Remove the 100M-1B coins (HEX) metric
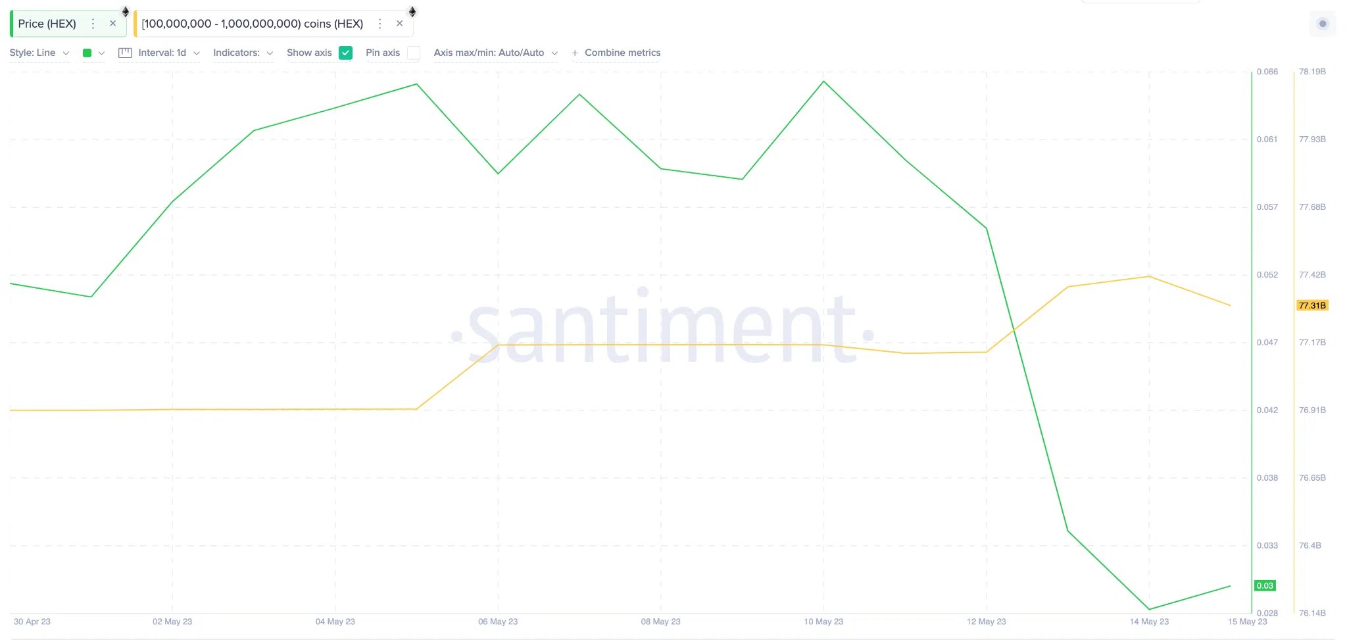This screenshot has height=640, width=1347. click(x=399, y=24)
